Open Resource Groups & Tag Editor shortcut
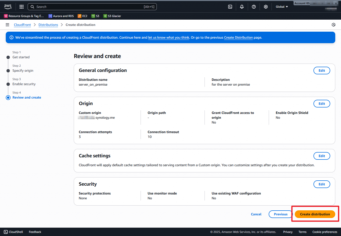The width and height of the screenshot is (341, 236). pyautogui.click(x=24, y=16)
